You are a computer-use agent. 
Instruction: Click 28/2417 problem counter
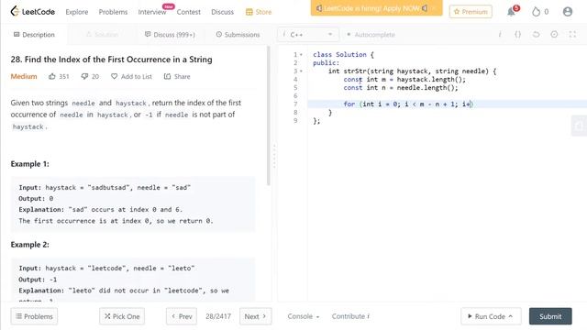tap(218, 316)
